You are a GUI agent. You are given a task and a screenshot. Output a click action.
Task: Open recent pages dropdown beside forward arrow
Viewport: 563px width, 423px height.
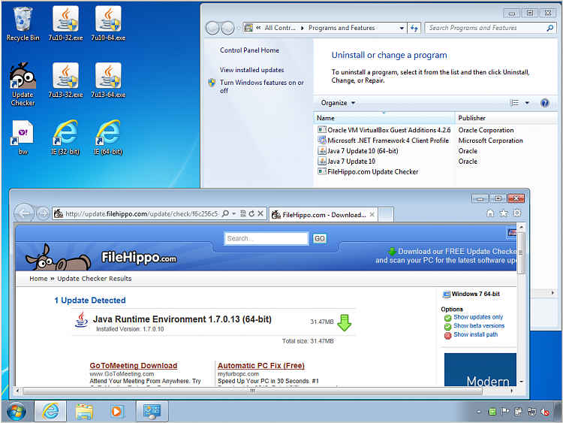pyautogui.click(x=239, y=28)
